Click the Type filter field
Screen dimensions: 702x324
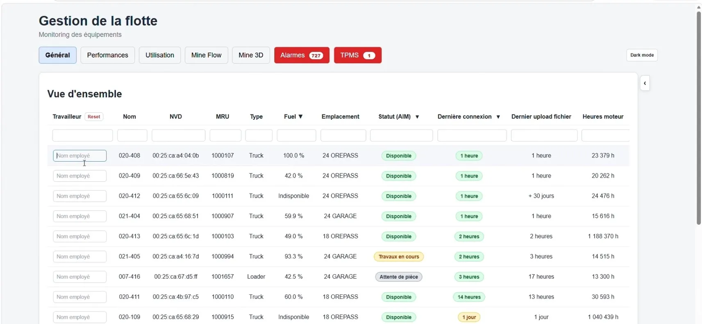(x=259, y=135)
